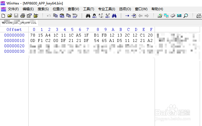Viewport: 202px width, 126px height.
Task: Paste clipboard with the clipboard icon
Action: [62, 16]
